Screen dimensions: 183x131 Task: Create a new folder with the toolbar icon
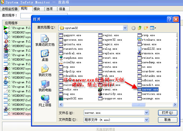[x=146, y=28]
